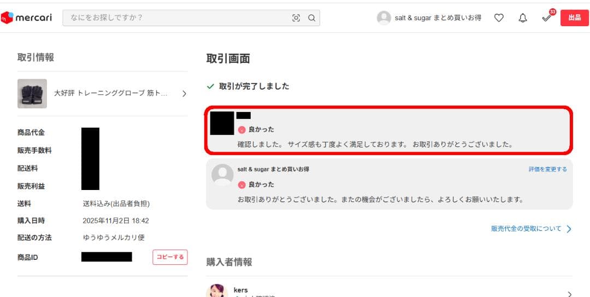This screenshot has width=590, height=297.
Task: Open salt & sugar profile avatar
Action: [384, 17]
